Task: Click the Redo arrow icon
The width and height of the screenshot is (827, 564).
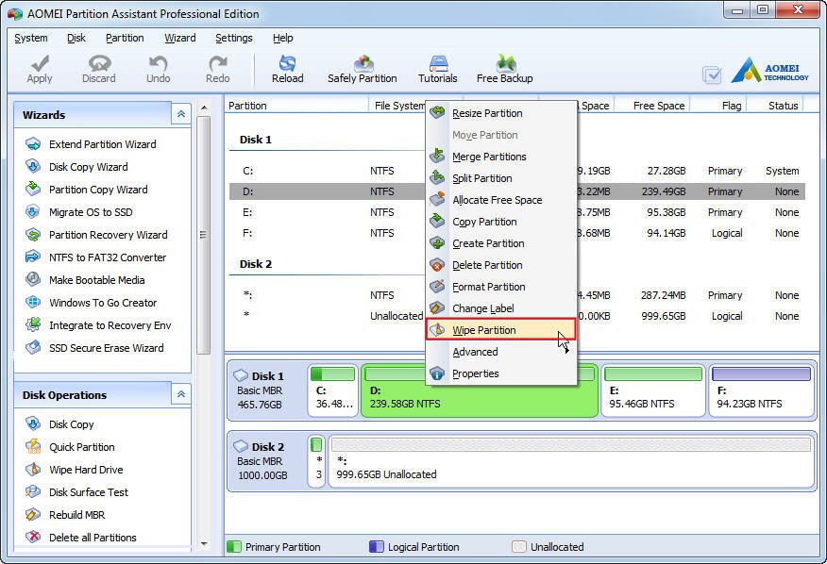Action: coord(217,64)
